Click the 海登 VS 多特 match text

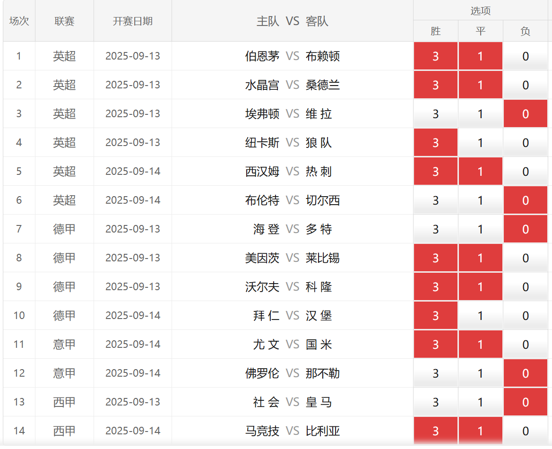point(292,229)
